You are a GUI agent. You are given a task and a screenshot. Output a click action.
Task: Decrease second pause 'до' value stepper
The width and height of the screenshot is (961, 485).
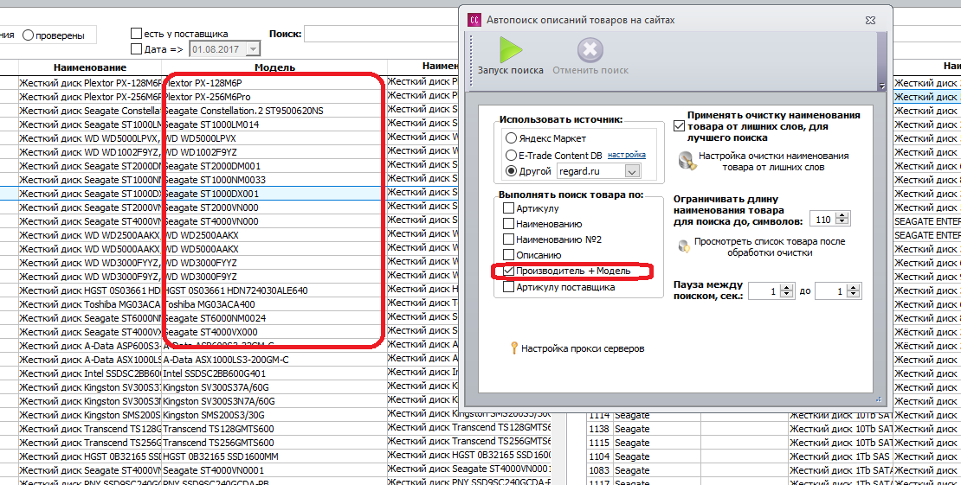854,295
